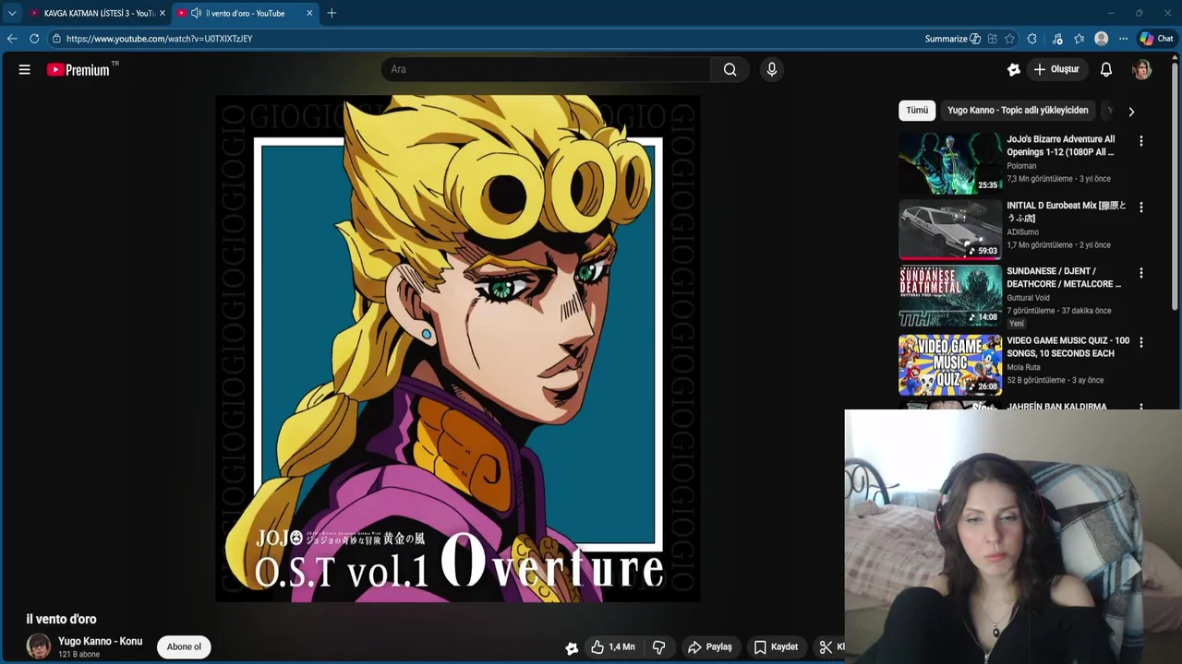The height and width of the screenshot is (664, 1182).
Task: Mute the il vento d'oro tab speaker icon
Action: 196,13
